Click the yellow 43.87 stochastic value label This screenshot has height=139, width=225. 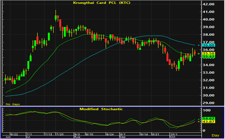click(x=208, y=122)
